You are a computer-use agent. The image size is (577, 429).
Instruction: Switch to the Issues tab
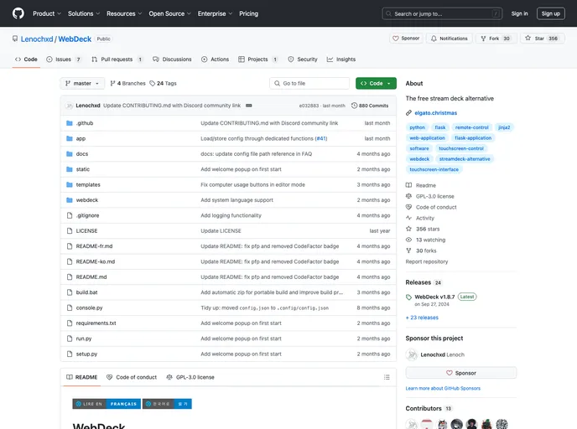click(64, 59)
